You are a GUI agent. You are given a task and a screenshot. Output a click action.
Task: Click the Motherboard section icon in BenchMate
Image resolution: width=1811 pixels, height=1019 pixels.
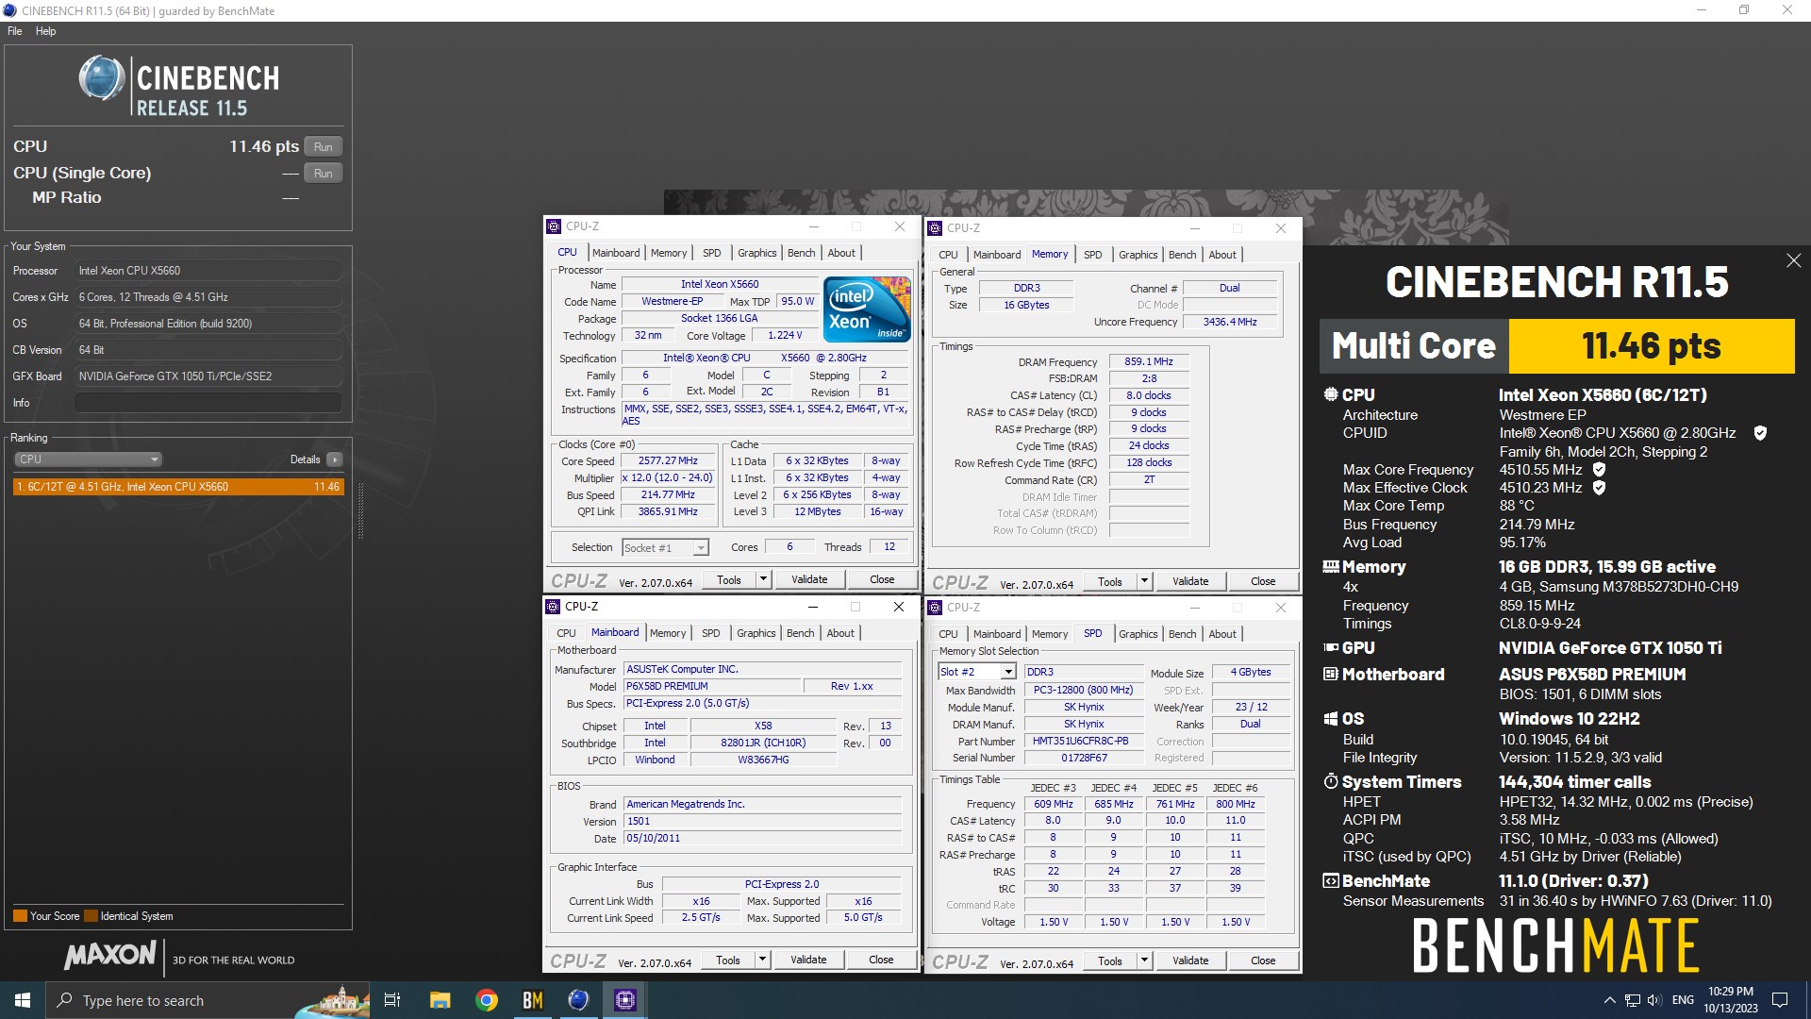(1331, 675)
